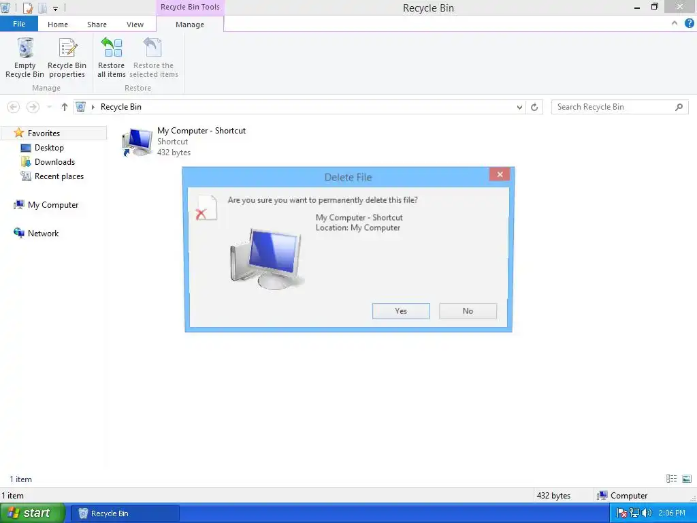Click the start button
Viewport: 697px width, 523px height.
32,513
